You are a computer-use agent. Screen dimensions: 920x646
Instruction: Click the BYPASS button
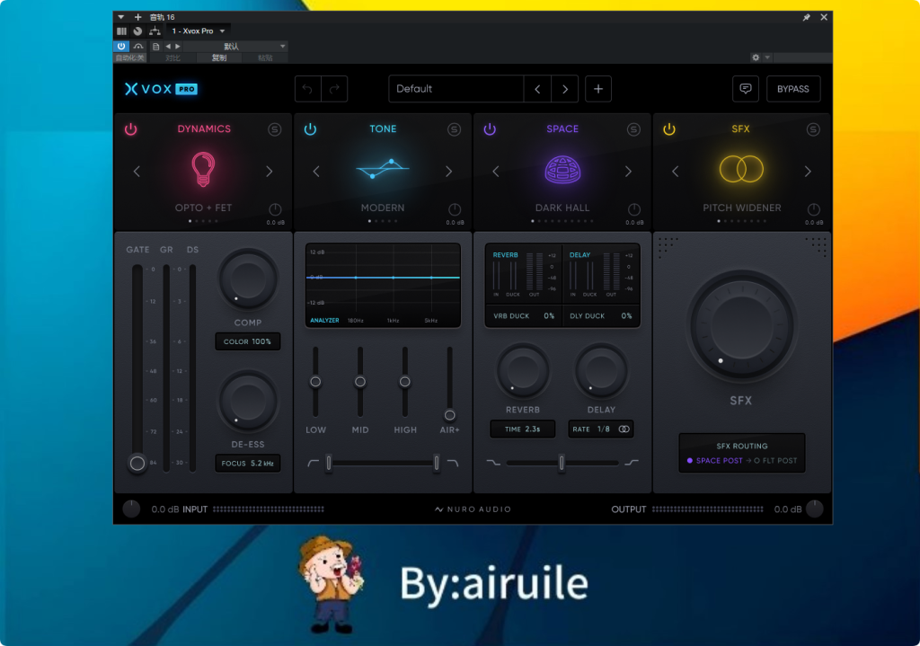pyautogui.click(x=792, y=89)
